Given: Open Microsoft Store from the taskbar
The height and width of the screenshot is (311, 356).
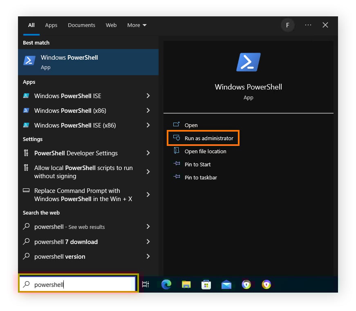Looking at the screenshot, I should click(x=206, y=284).
